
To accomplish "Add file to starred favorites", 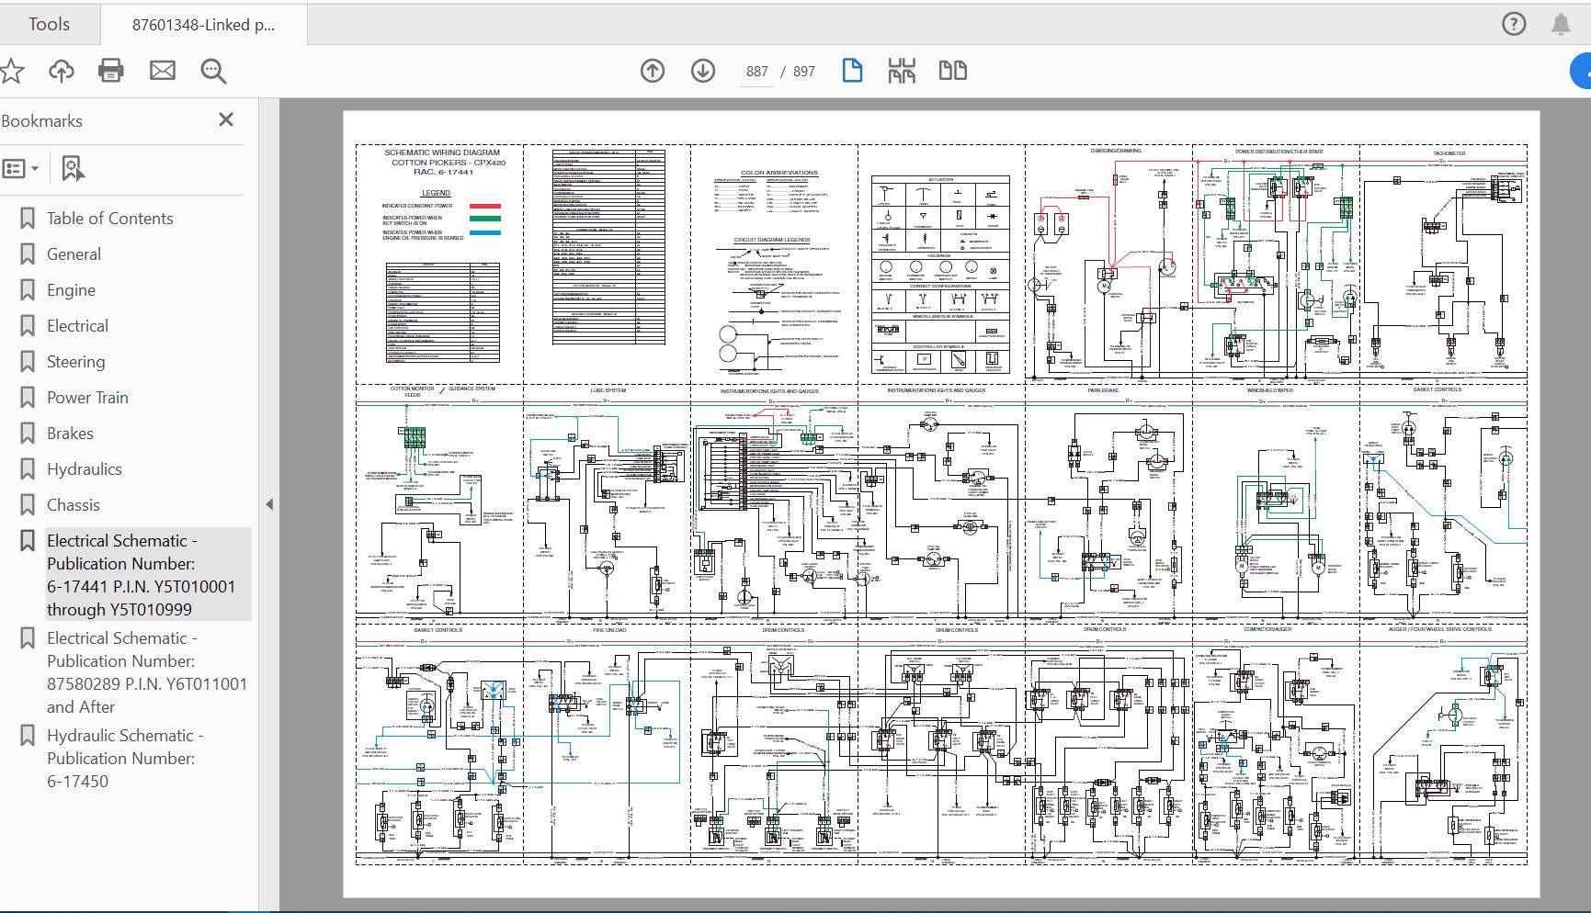I will [11, 71].
